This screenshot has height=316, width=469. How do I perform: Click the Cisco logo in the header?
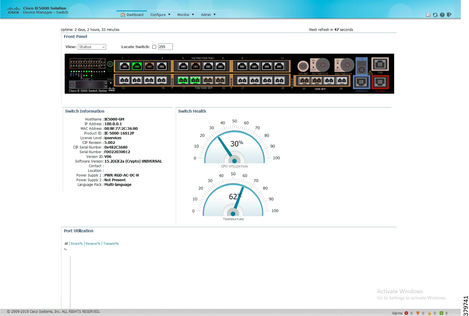pos(13,10)
